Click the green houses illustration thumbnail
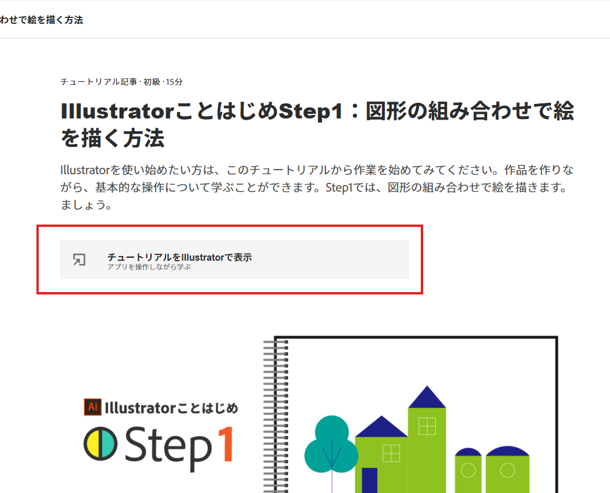610x493 pixels. pos(411,415)
